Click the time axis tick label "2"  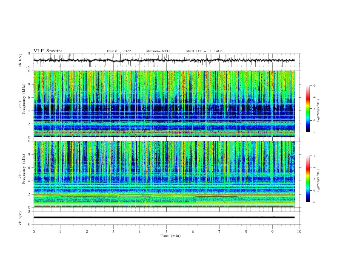click(x=87, y=232)
